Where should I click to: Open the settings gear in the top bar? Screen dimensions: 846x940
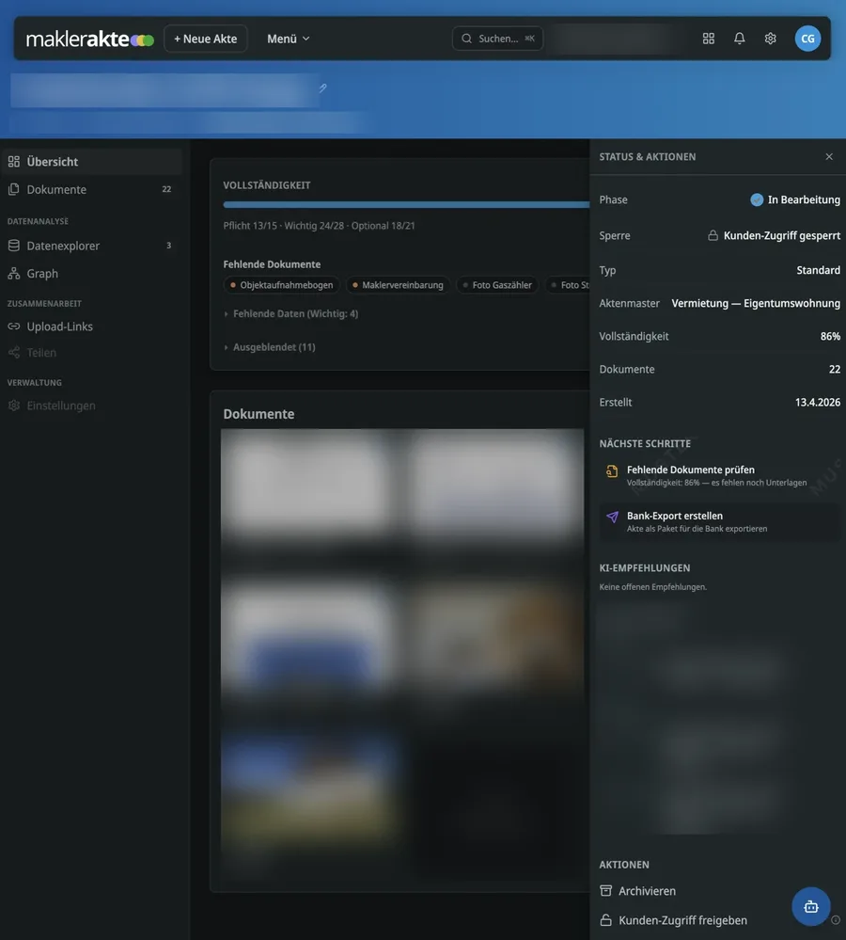pos(771,39)
